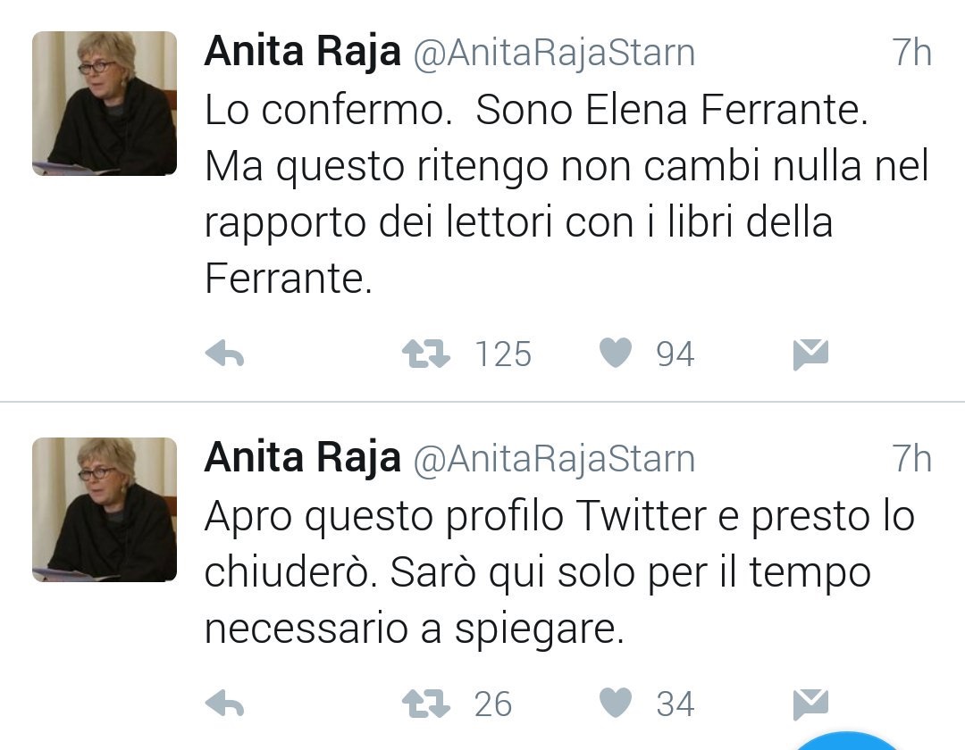
Task: View the 125 retweets count
Action: (x=502, y=354)
